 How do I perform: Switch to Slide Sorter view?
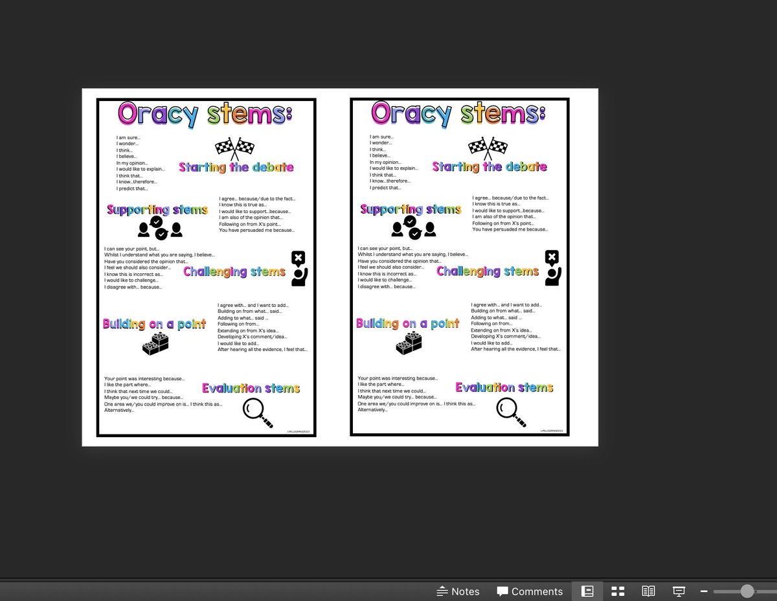[618, 591]
